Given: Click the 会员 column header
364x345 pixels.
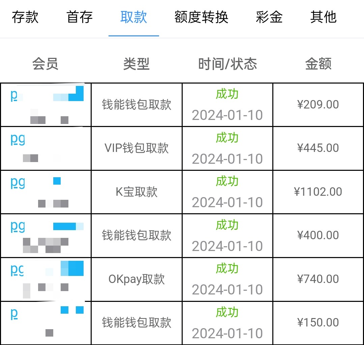Looking at the screenshot, I should (x=45, y=64).
